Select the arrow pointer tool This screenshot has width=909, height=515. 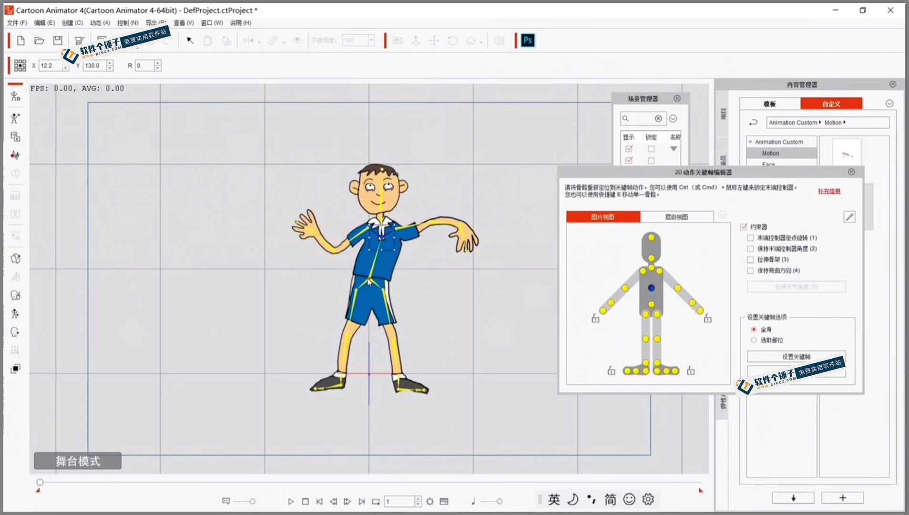(x=190, y=41)
